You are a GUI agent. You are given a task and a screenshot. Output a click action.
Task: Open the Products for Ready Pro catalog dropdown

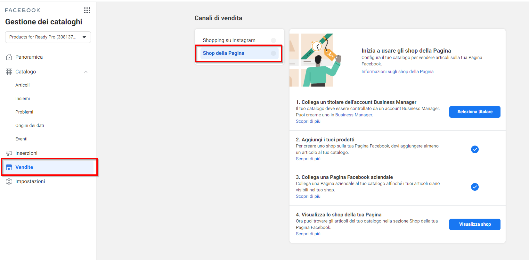[48, 37]
